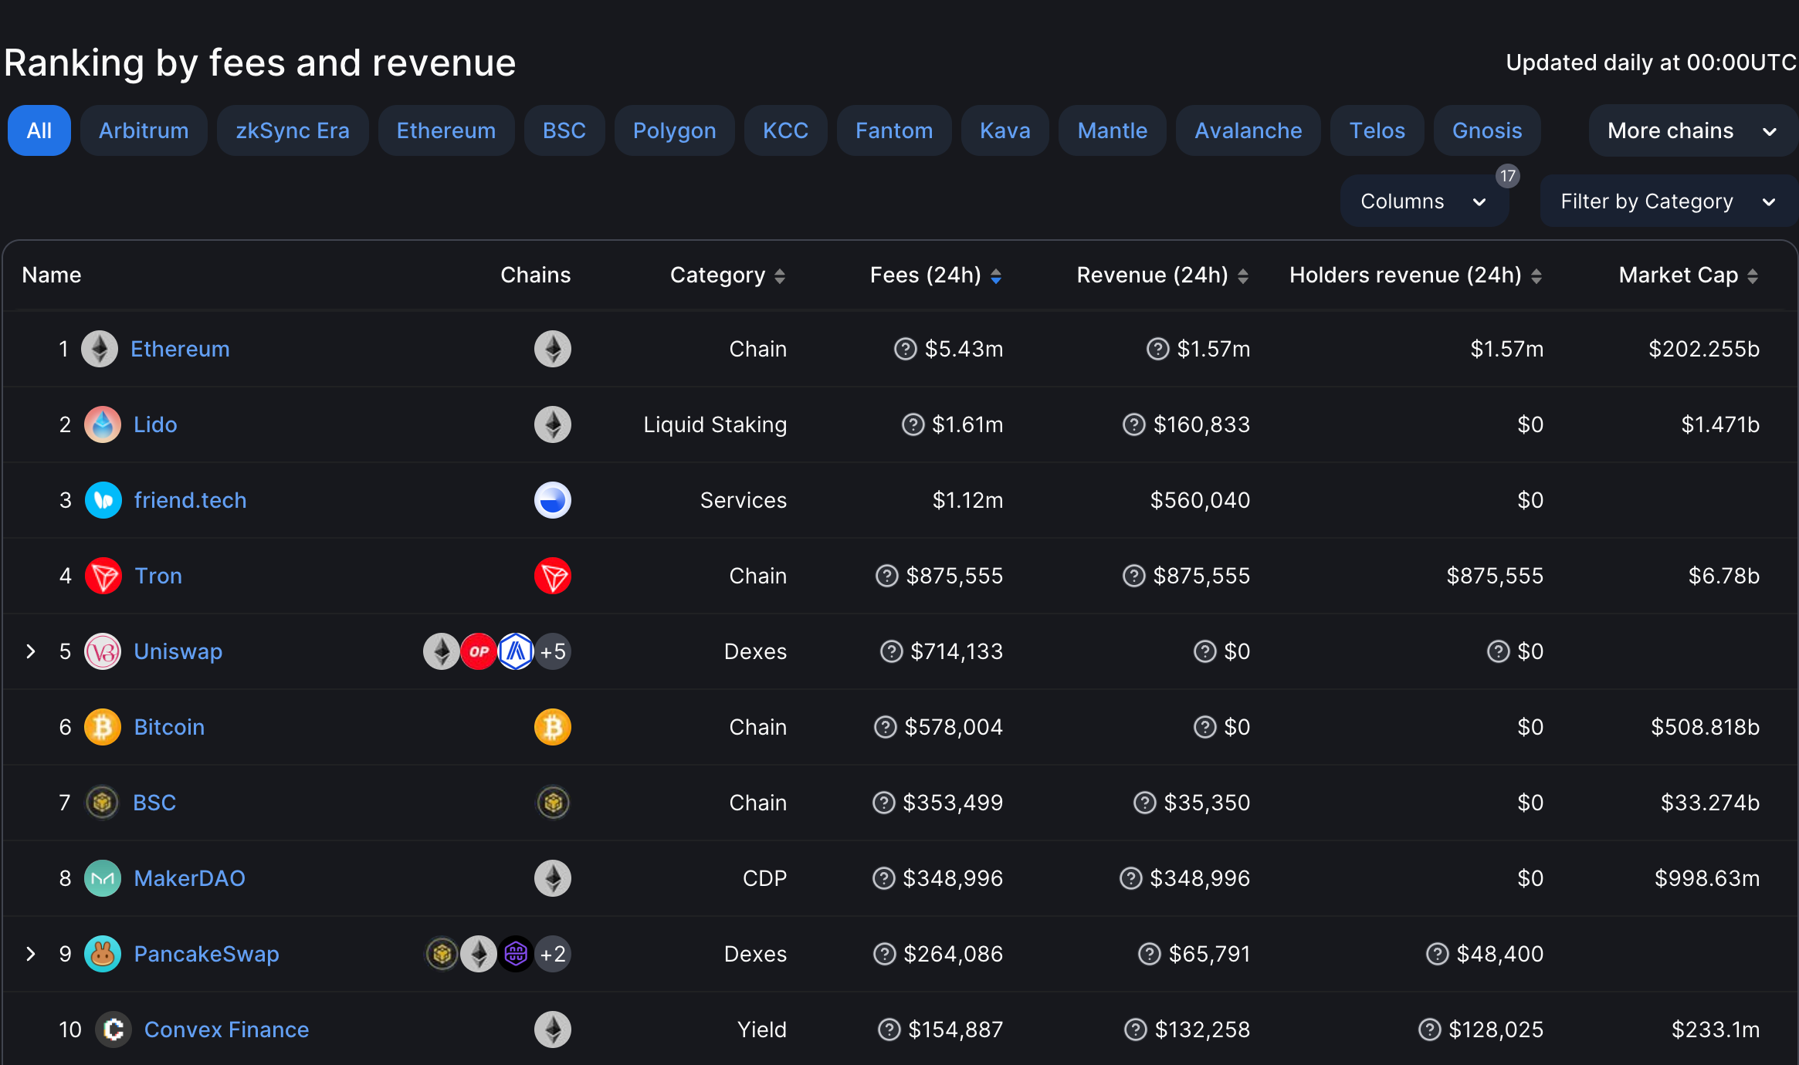Click the zkSync Era chain icon in PancakeSwap row

coord(516,954)
